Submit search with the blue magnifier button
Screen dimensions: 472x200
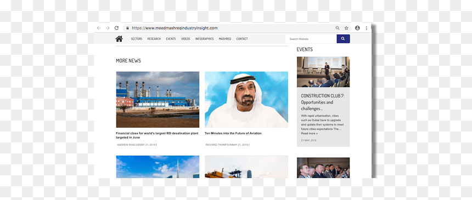(343, 39)
